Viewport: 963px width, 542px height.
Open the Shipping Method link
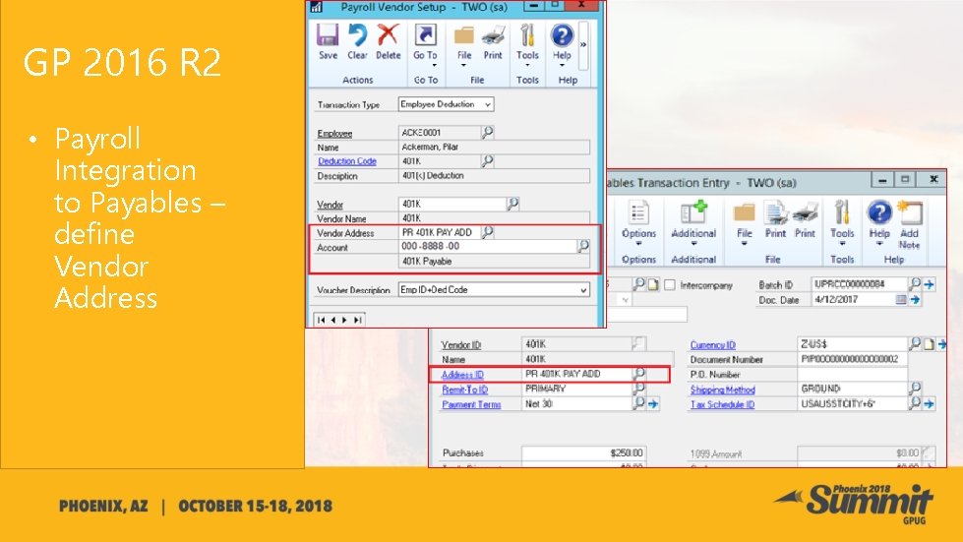(x=722, y=390)
